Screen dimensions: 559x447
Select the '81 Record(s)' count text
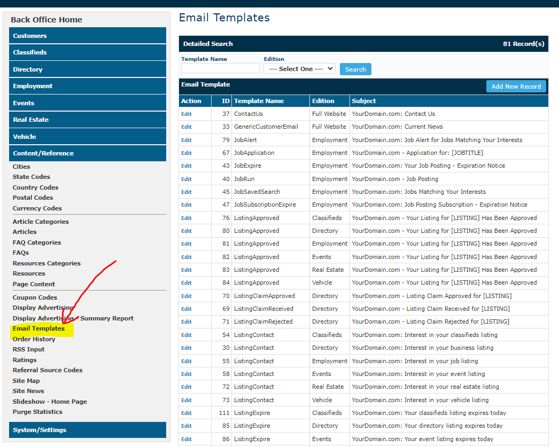pos(523,44)
